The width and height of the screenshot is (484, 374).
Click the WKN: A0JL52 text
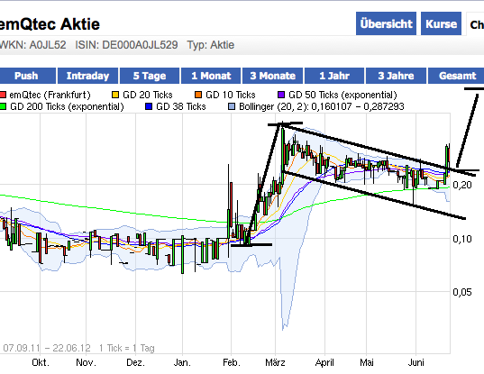click(x=32, y=45)
